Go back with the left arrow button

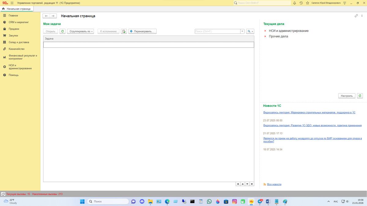pos(46,16)
